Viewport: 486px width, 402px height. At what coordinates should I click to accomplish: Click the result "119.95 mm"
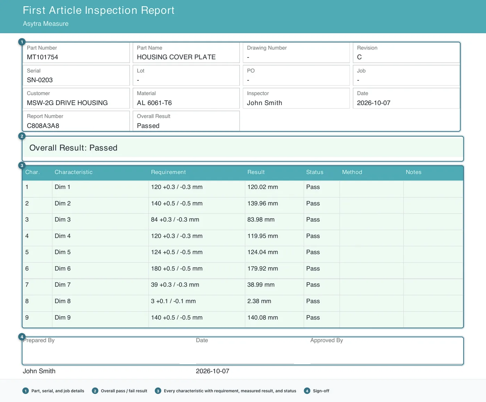pos(262,236)
